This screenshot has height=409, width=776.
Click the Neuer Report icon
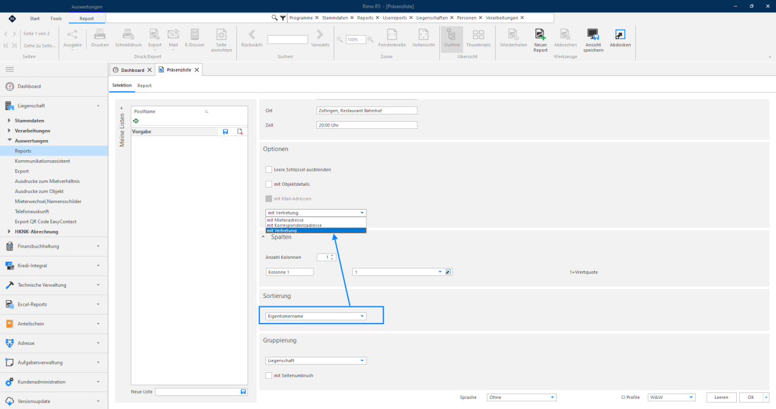click(x=540, y=35)
